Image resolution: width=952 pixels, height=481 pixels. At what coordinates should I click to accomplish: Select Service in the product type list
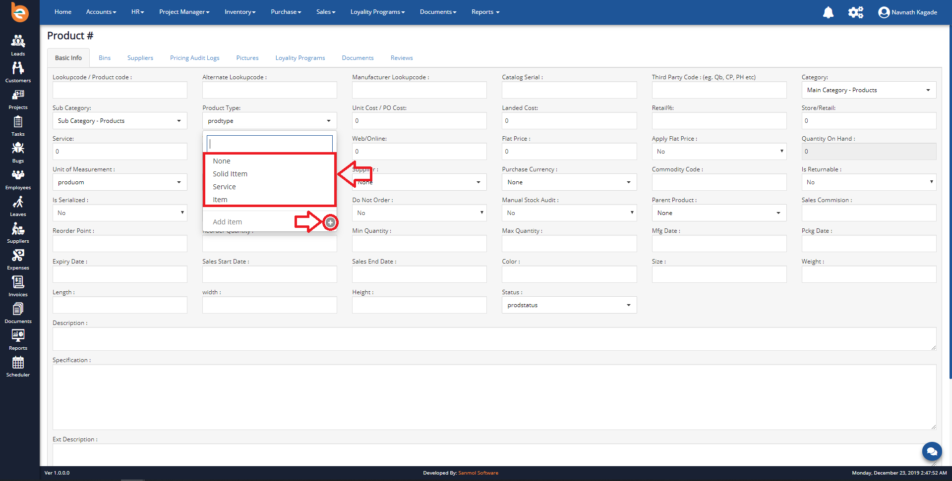tap(270, 187)
